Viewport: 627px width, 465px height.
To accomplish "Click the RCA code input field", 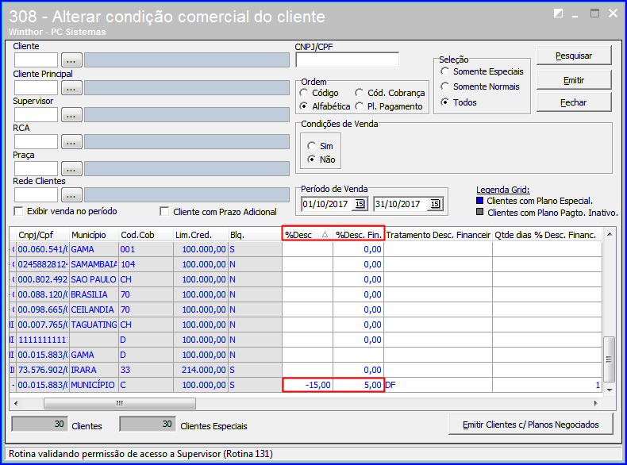I will pyautogui.click(x=36, y=142).
